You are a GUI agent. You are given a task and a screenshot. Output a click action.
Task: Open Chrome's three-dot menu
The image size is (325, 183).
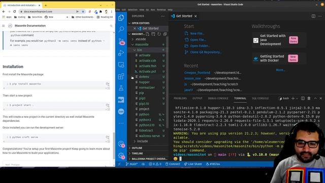(x=112, y=12)
